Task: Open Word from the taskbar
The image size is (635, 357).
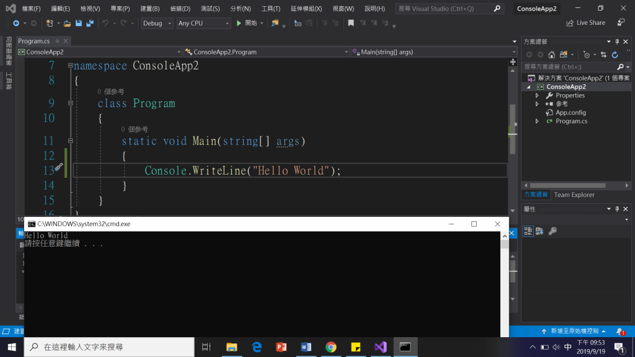Action: point(306,347)
